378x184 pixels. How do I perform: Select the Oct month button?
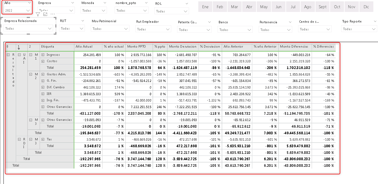337,7
